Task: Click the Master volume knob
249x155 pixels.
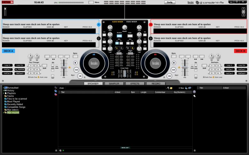Action: (x=125, y=27)
